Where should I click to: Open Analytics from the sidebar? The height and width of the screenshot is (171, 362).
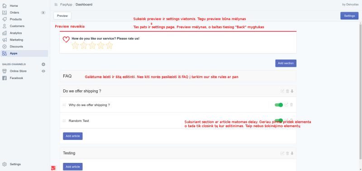(x=16, y=33)
